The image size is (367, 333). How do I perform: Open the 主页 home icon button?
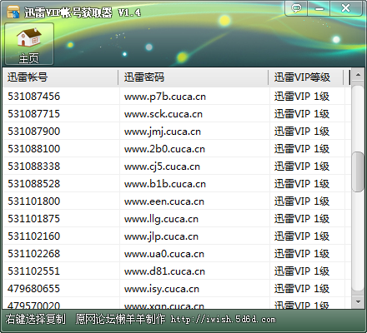coord(29,44)
